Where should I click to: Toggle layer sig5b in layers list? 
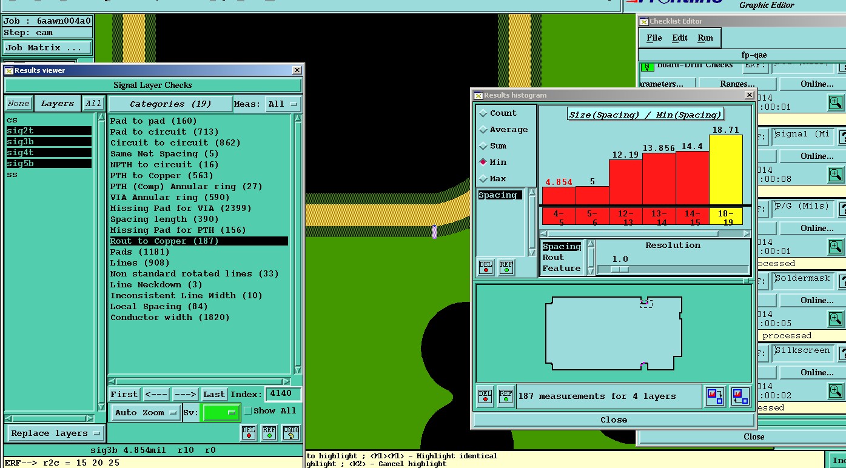(49, 164)
